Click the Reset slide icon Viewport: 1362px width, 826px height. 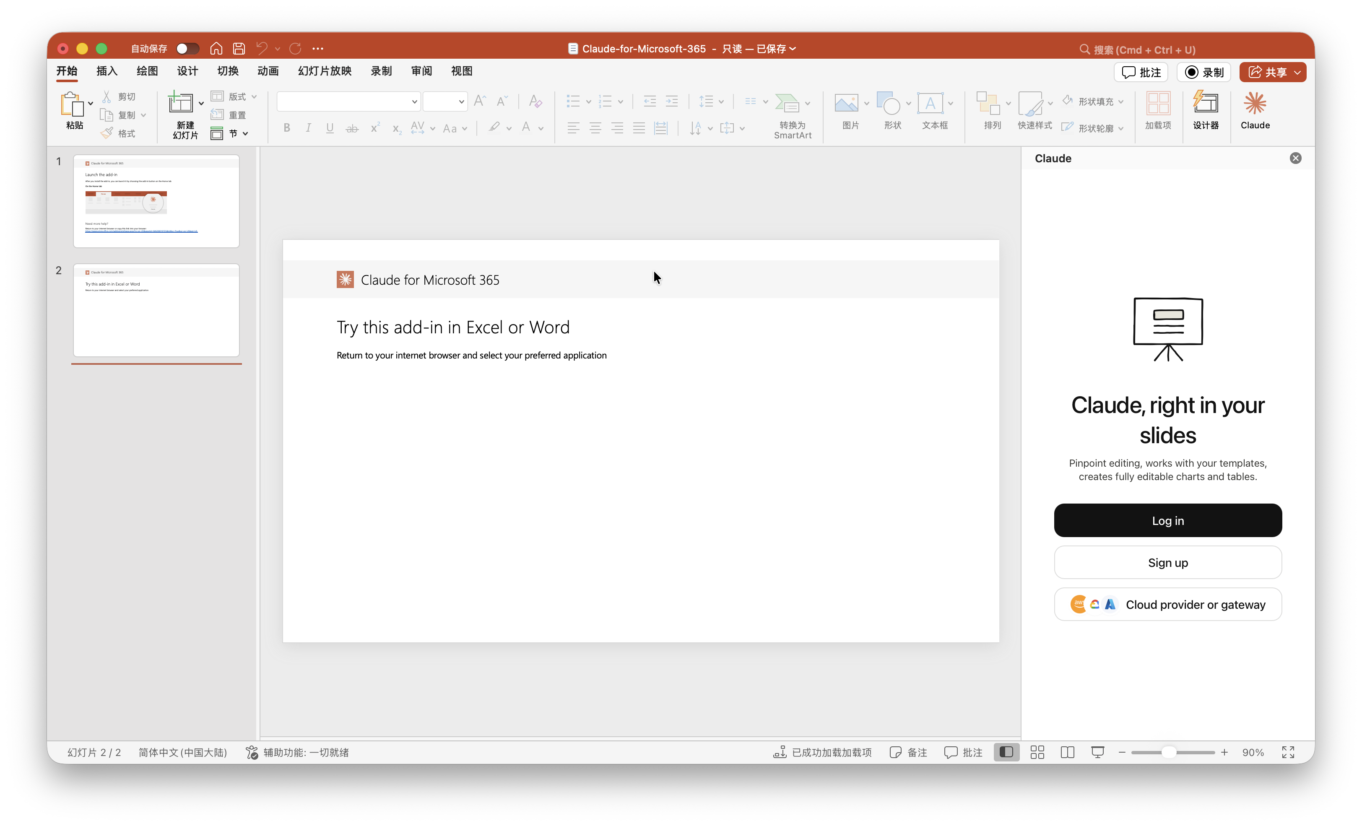tap(217, 114)
